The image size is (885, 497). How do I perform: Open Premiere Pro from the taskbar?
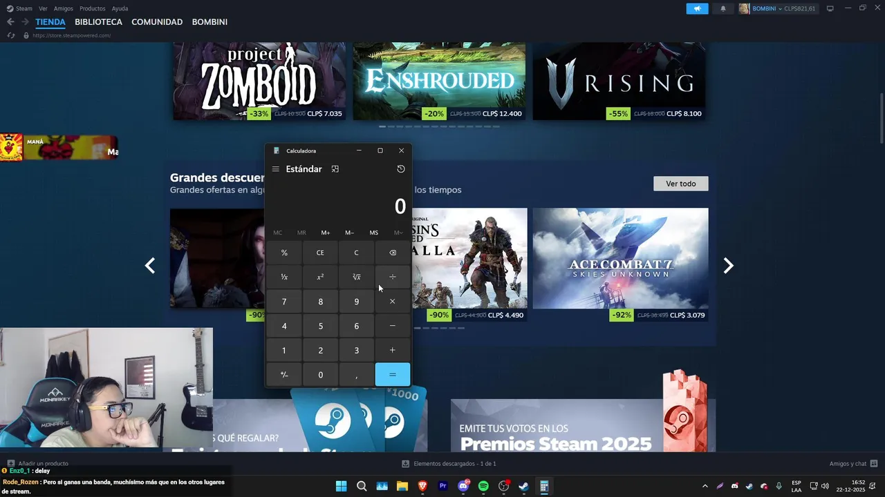443,486
